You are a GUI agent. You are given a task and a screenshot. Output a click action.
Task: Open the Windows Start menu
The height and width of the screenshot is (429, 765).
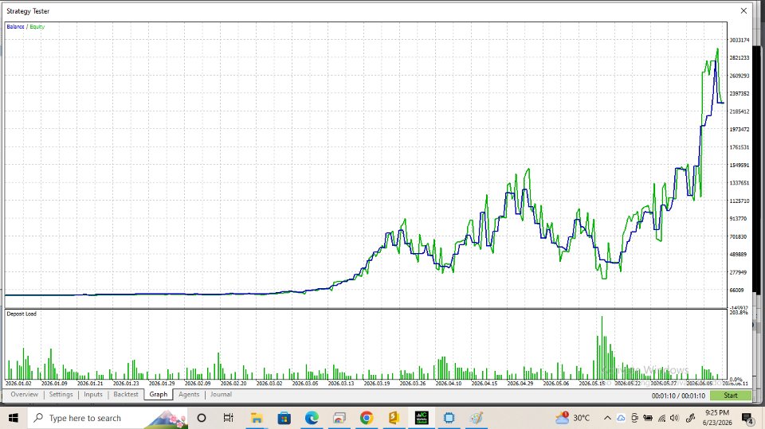(14, 418)
